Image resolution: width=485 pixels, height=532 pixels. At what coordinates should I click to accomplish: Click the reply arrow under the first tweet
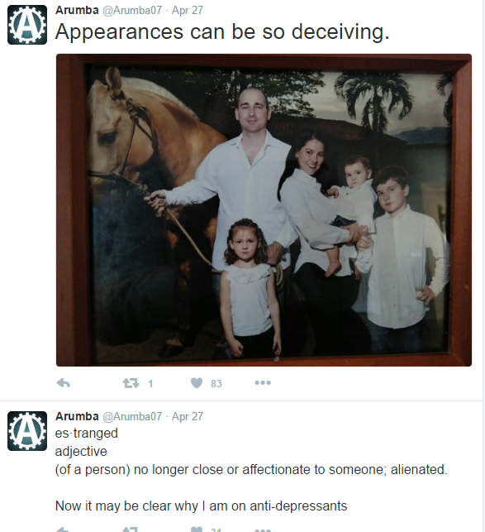64,383
